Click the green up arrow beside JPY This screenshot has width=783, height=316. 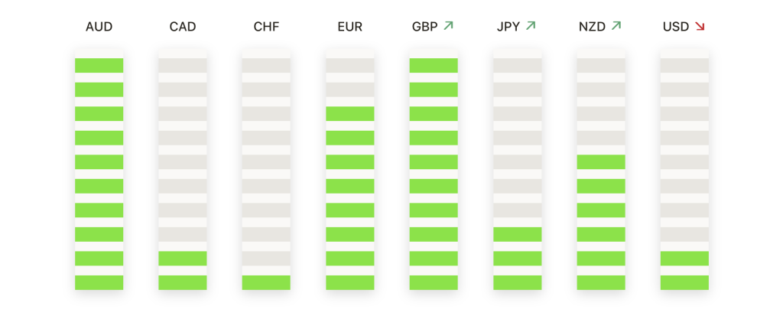tap(531, 26)
